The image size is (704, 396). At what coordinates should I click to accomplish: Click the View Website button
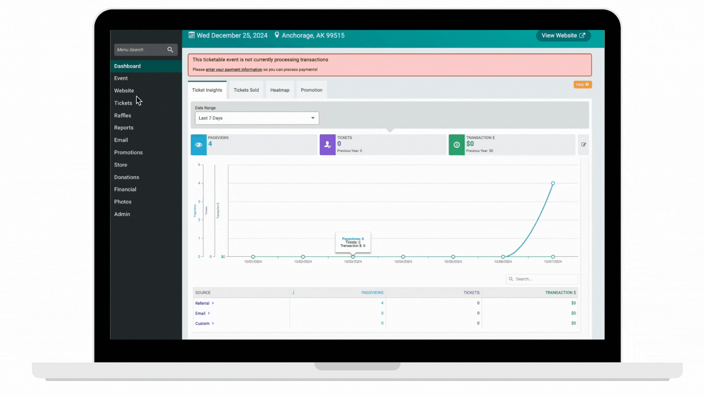pyautogui.click(x=563, y=36)
